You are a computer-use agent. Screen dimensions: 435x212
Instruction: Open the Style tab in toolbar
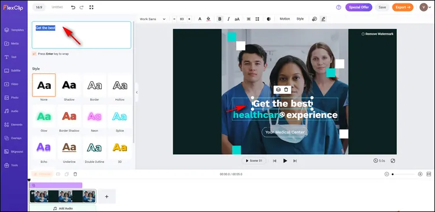pos(300,19)
